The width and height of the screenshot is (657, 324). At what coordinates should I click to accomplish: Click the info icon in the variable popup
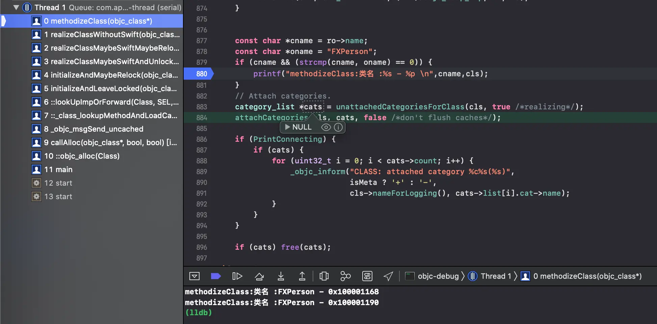point(338,127)
